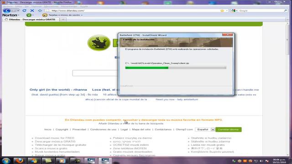Click the magnifier icon in the Google search box
The image size is (292, 164).
(286, 10)
